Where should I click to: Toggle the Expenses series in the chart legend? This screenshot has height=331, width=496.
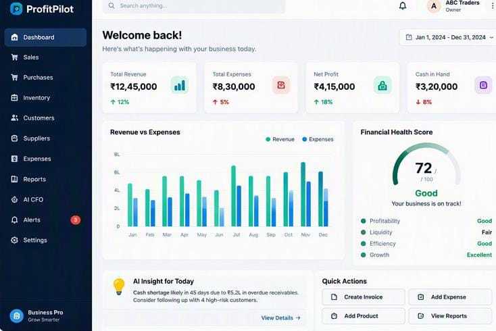(x=318, y=139)
